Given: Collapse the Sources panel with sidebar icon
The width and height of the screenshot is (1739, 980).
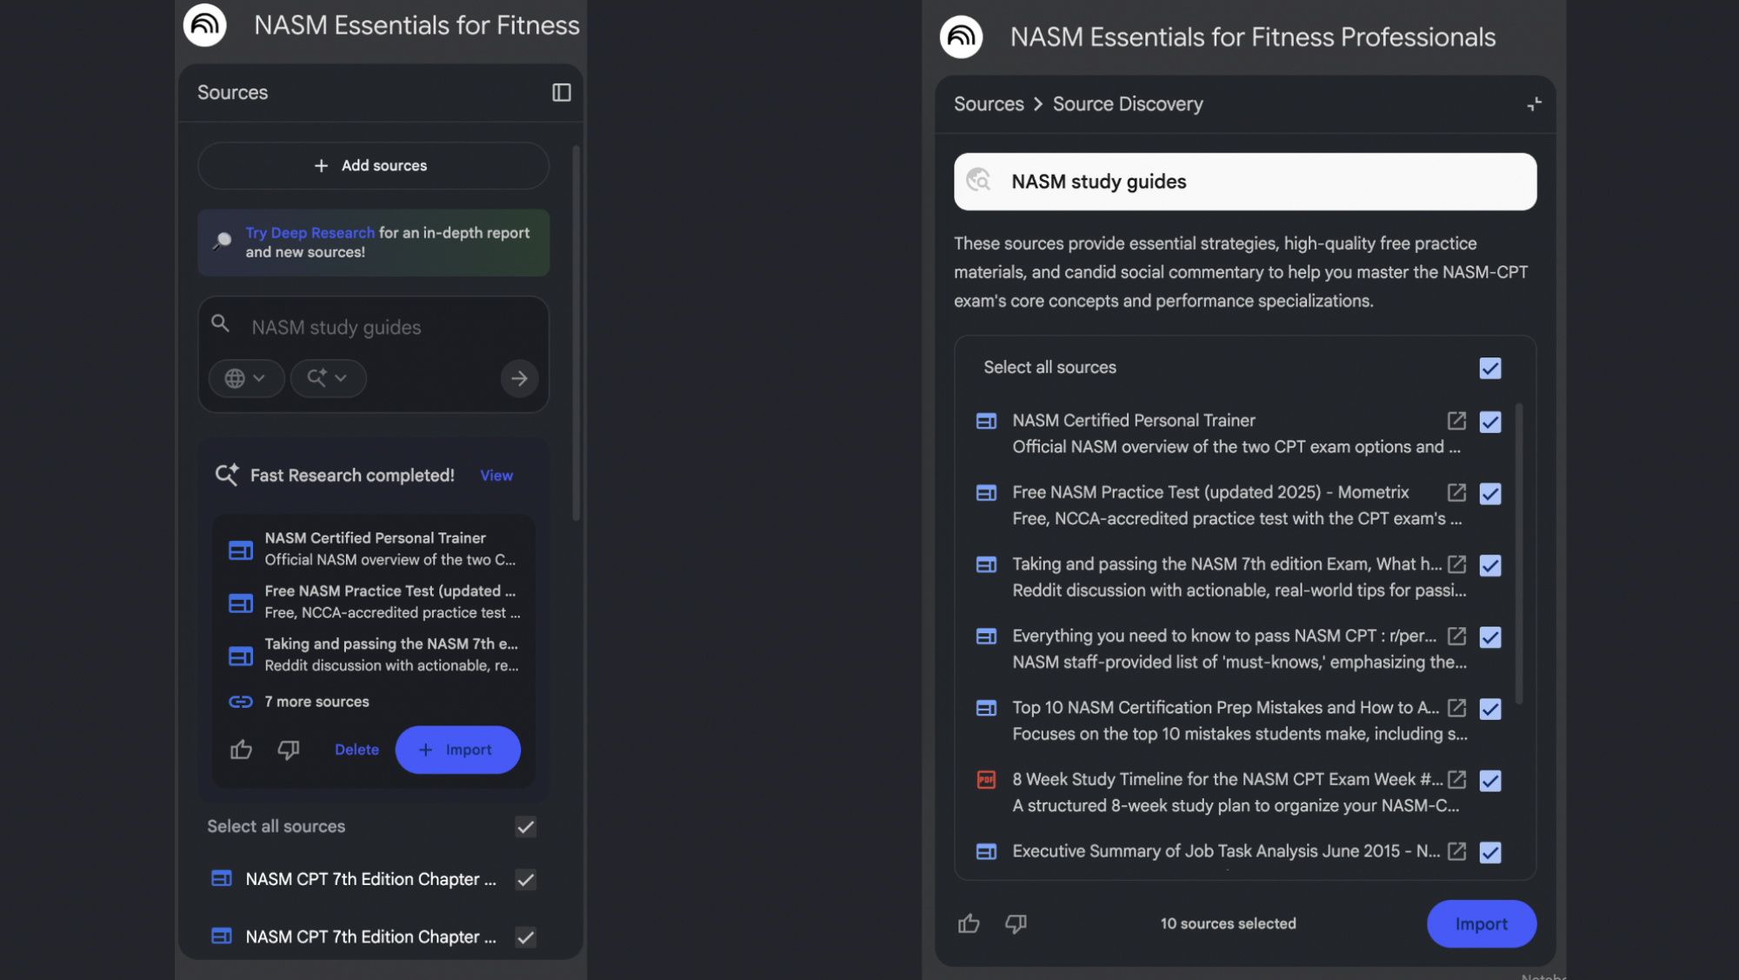Looking at the screenshot, I should (561, 92).
